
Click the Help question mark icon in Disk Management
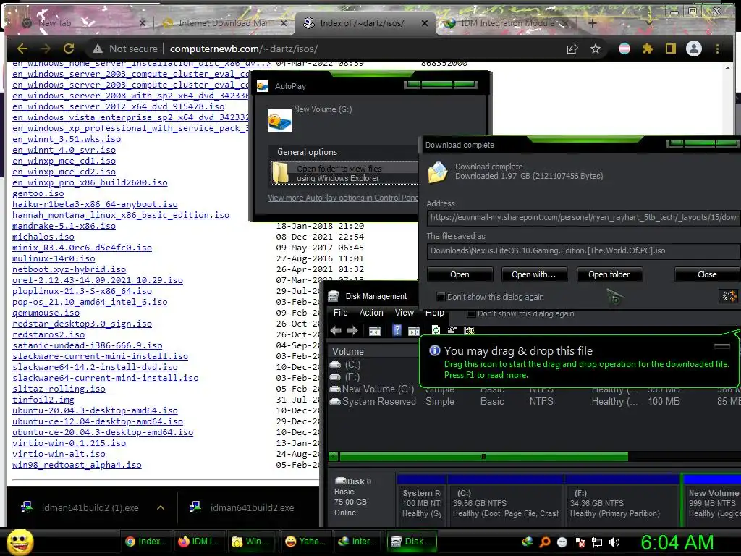pyautogui.click(x=397, y=330)
